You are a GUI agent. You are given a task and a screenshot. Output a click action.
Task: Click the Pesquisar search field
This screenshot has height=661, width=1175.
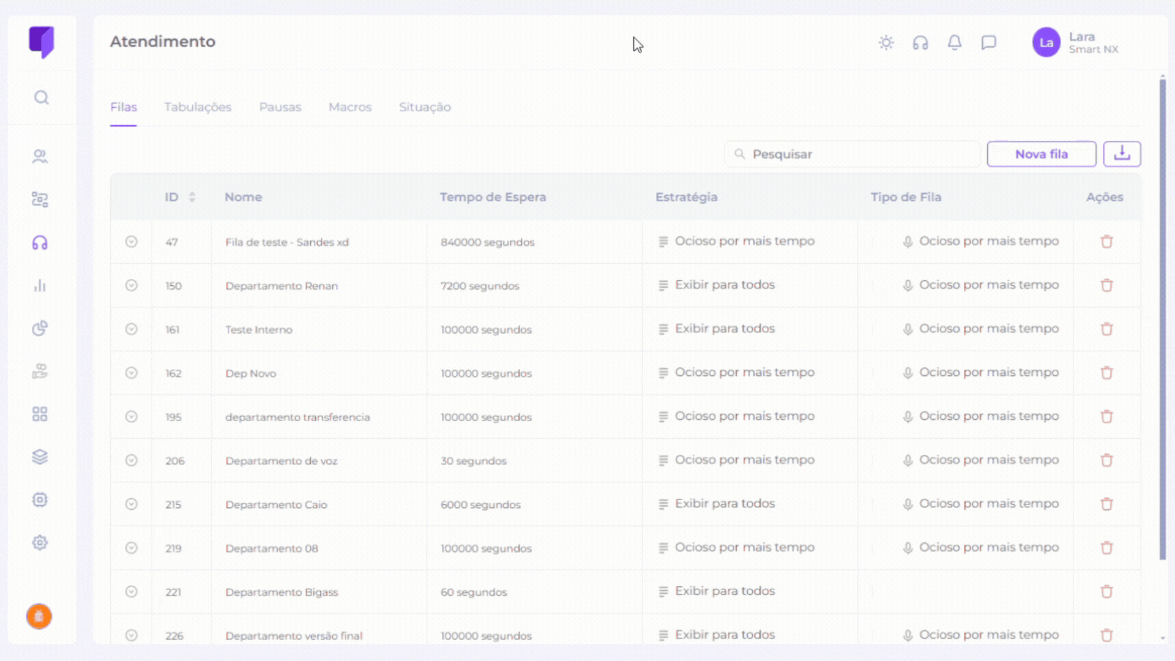coord(852,154)
